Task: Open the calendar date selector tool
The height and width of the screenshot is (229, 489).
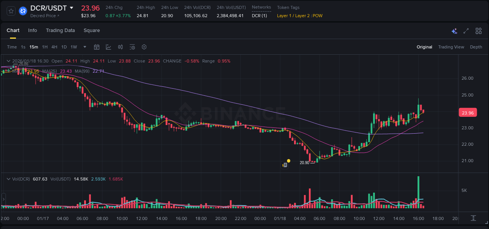Action: tap(97, 47)
